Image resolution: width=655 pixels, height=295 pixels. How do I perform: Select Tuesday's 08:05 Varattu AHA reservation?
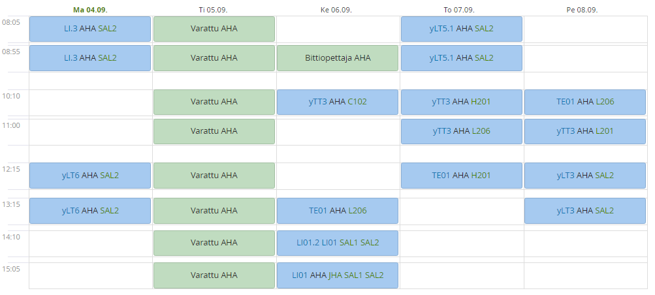[x=214, y=29]
